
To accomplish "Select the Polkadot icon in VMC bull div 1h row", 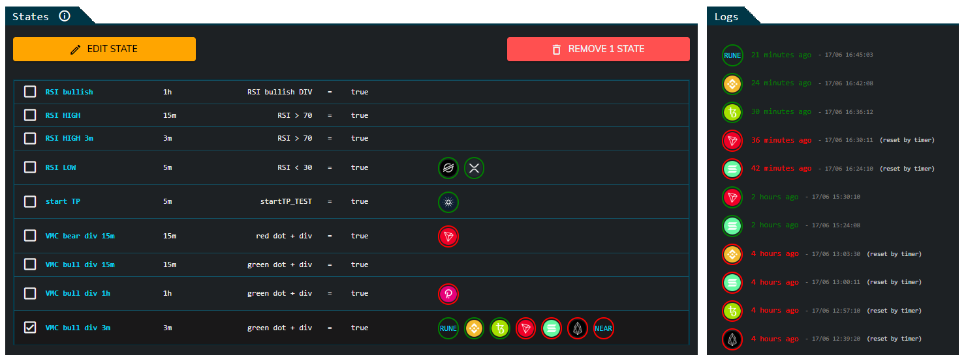I will coord(448,294).
